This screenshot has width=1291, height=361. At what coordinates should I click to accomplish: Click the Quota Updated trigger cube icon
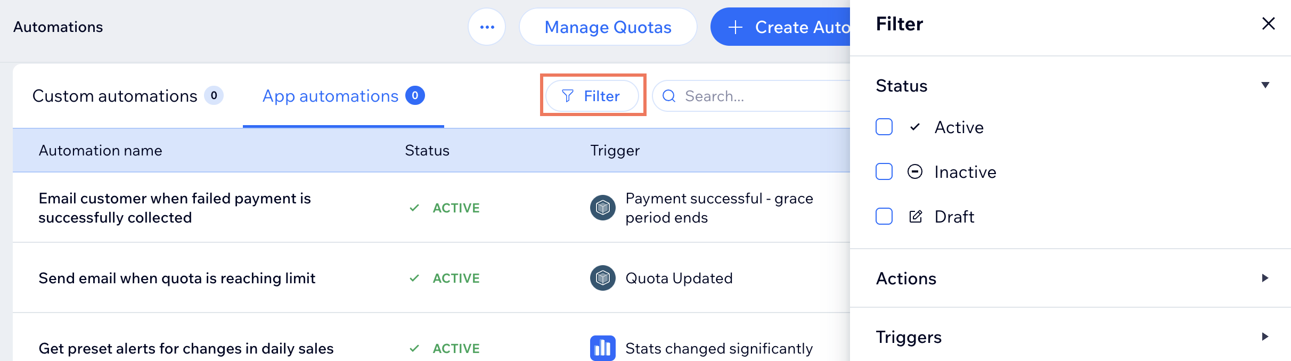[x=602, y=278]
